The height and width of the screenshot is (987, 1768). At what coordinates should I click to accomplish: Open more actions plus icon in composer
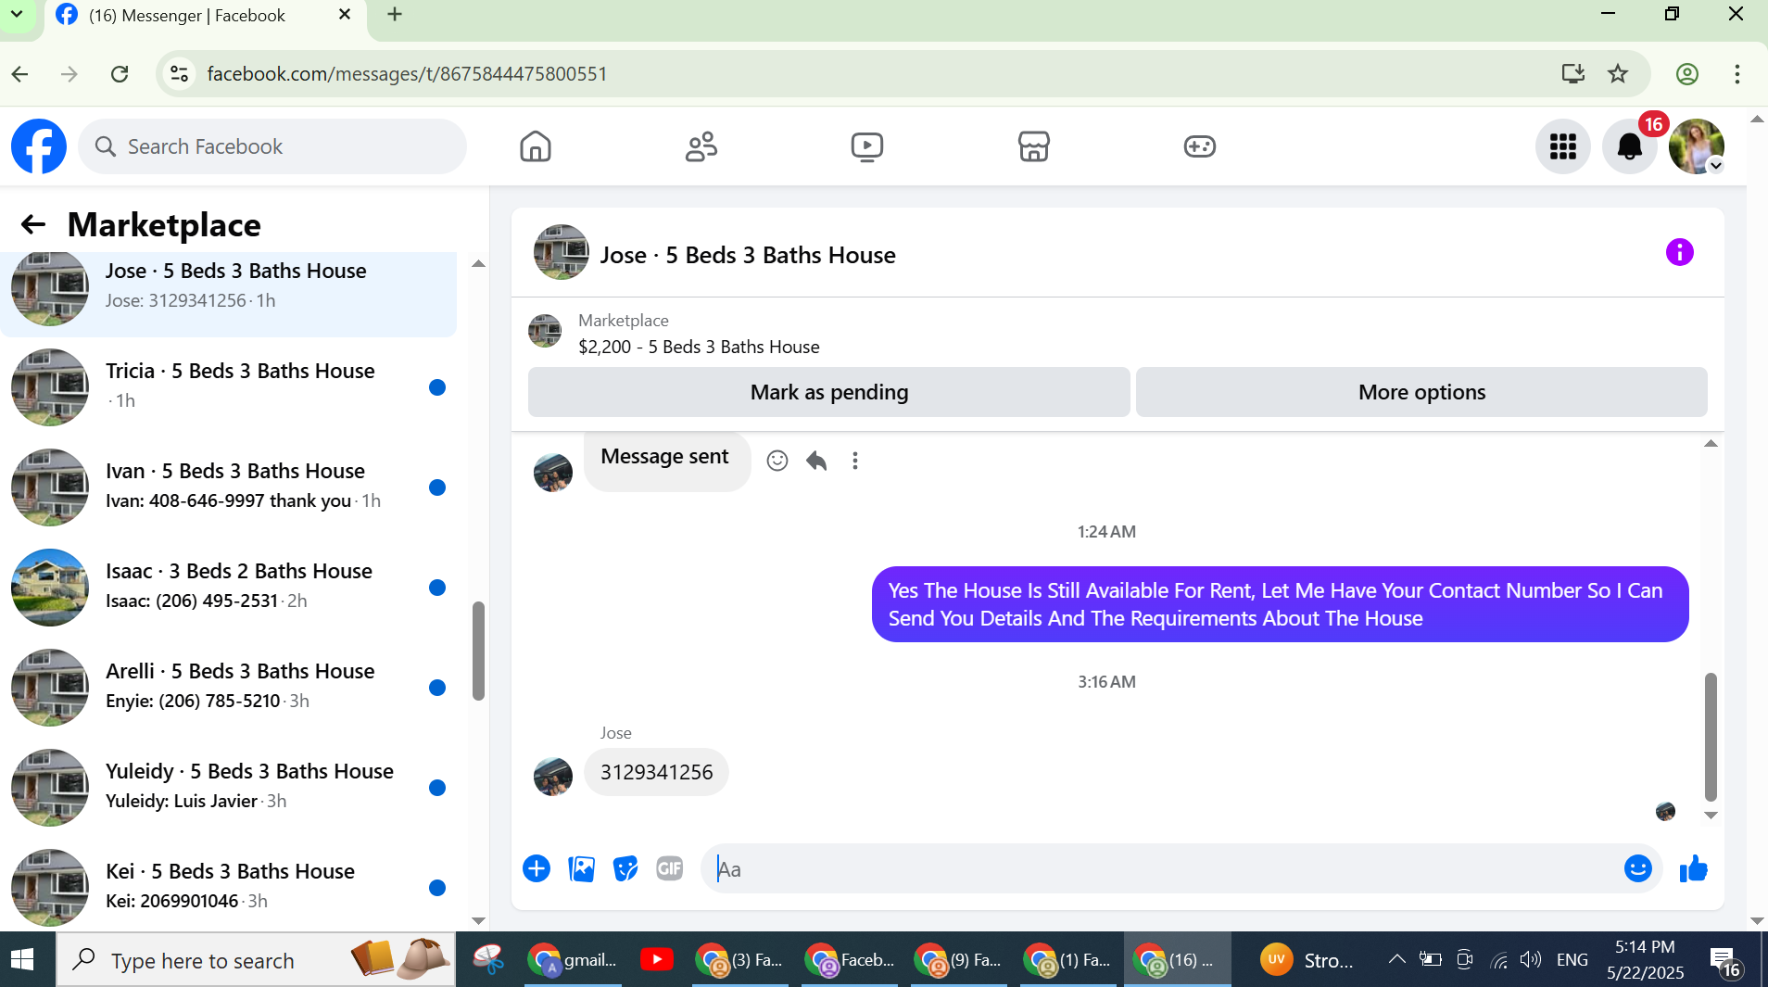tap(537, 868)
